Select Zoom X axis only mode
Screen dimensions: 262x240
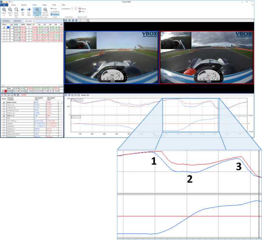click(x=45, y=11)
